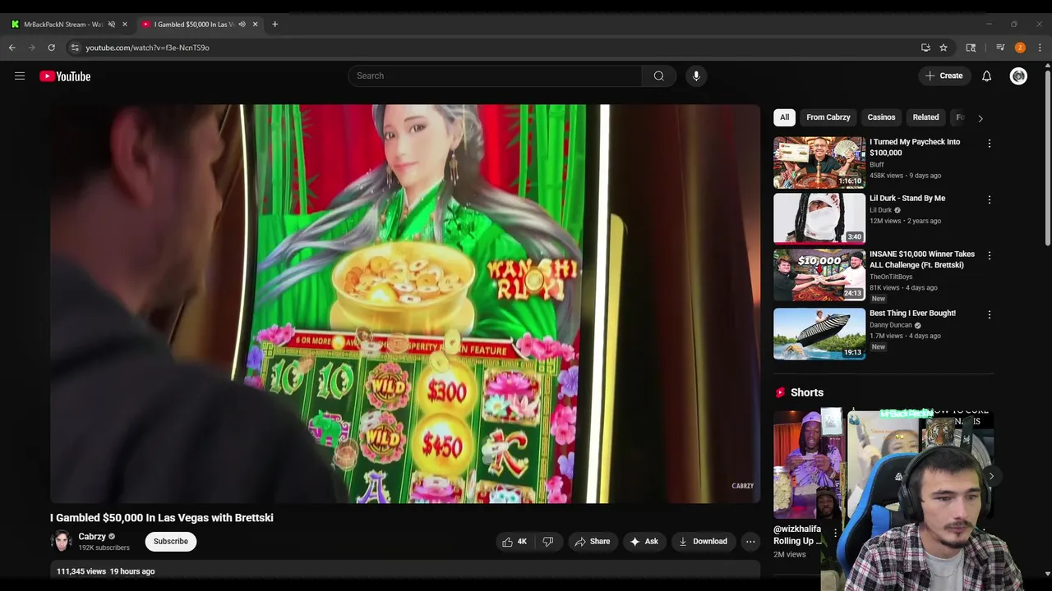Start voice search with microphone icon

pyautogui.click(x=696, y=76)
